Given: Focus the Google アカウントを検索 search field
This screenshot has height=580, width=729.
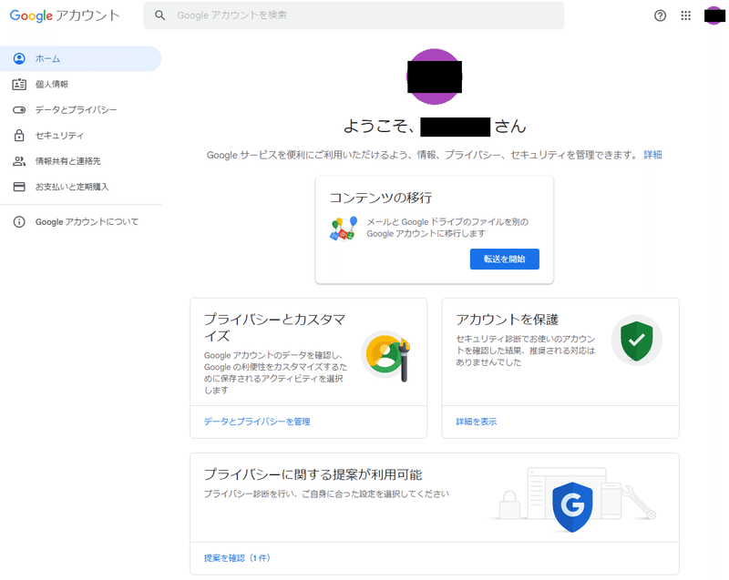Looking at the screenshot, I should pos(354,15).
